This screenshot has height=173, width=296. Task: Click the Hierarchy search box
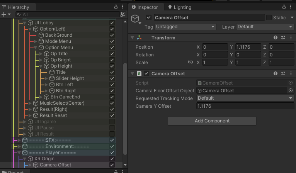pos(68,14)
